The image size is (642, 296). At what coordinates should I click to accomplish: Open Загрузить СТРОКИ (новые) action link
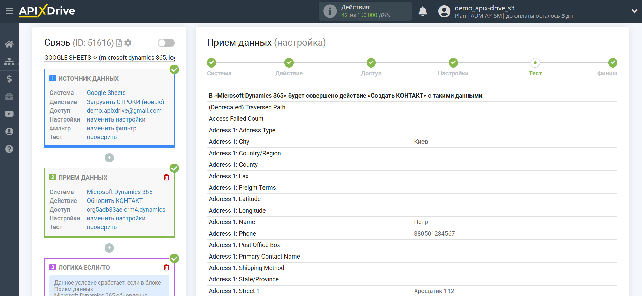point(125,102)
